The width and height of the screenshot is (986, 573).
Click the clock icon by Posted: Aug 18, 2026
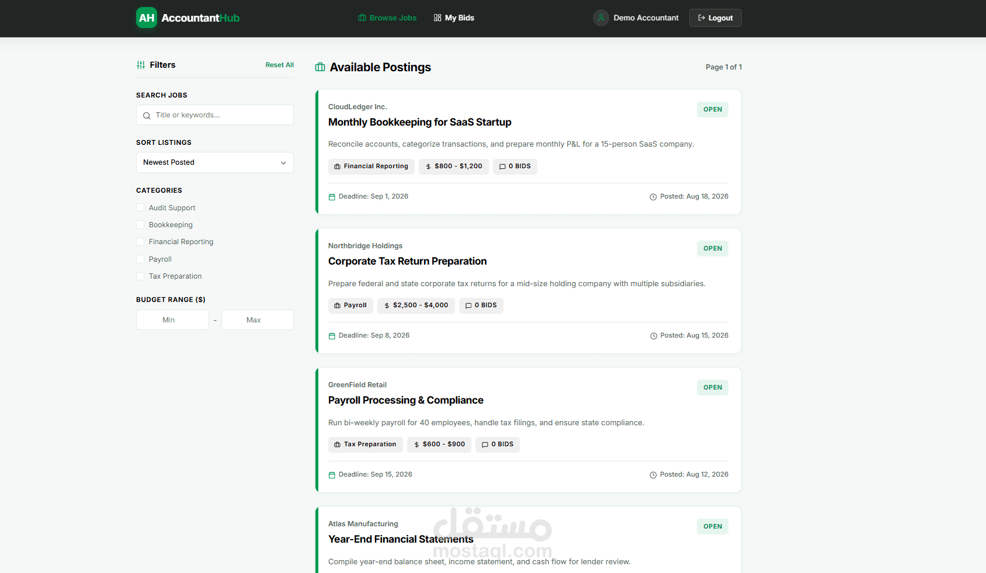point(653,197)
